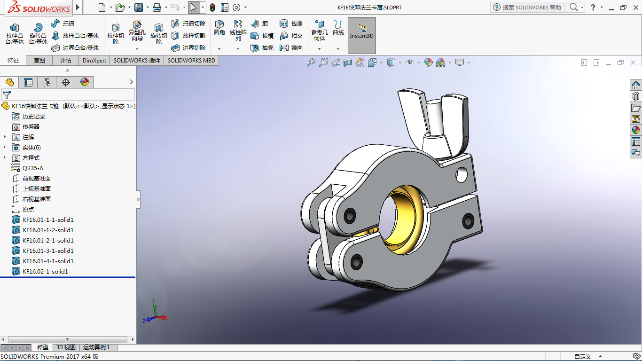Switch to the SOLIDWORKS MBD tab
Screen dimensions: 642x361
[191, 60]
